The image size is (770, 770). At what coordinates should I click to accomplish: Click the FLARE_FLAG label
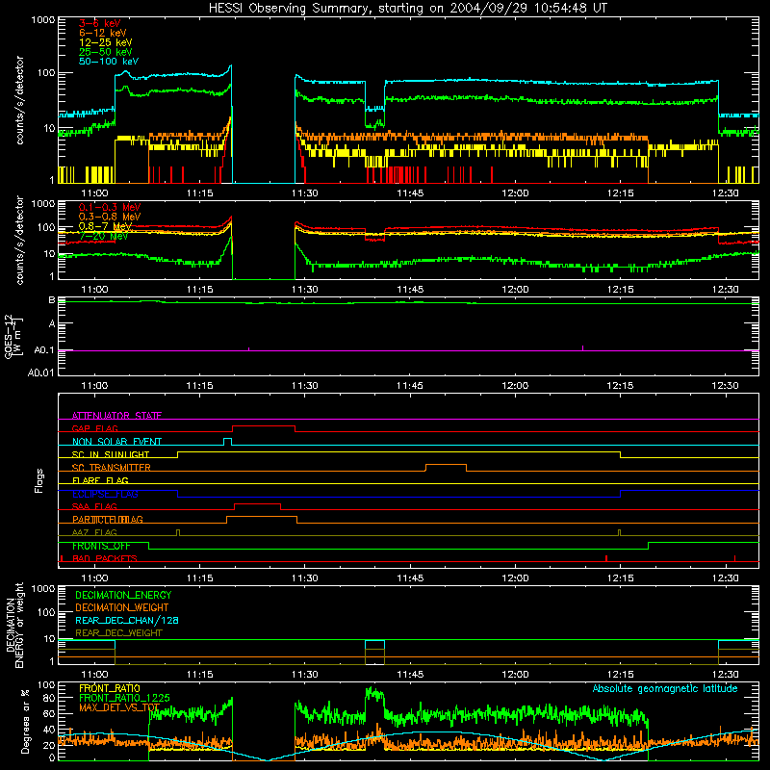pyautogui.click(x=100, y=480)
